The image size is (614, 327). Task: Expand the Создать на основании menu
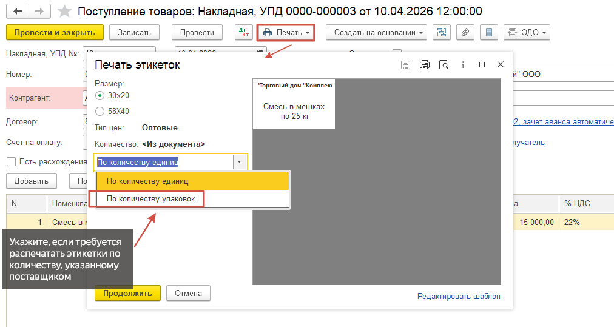point(376,33)
